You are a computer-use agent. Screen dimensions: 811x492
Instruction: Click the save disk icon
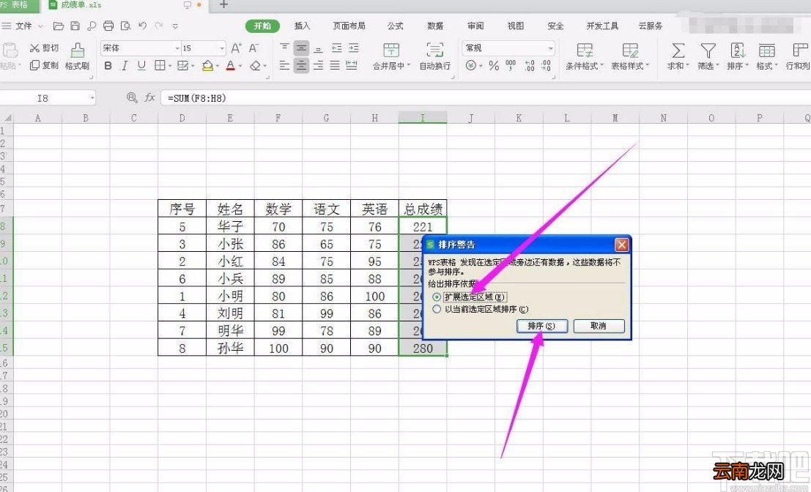click(x=75, y=26)
